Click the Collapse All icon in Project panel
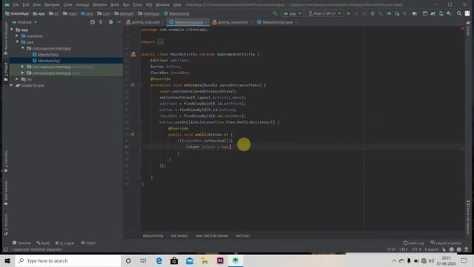The width and height of the screenshot is (474, 267). coord(101,22)
